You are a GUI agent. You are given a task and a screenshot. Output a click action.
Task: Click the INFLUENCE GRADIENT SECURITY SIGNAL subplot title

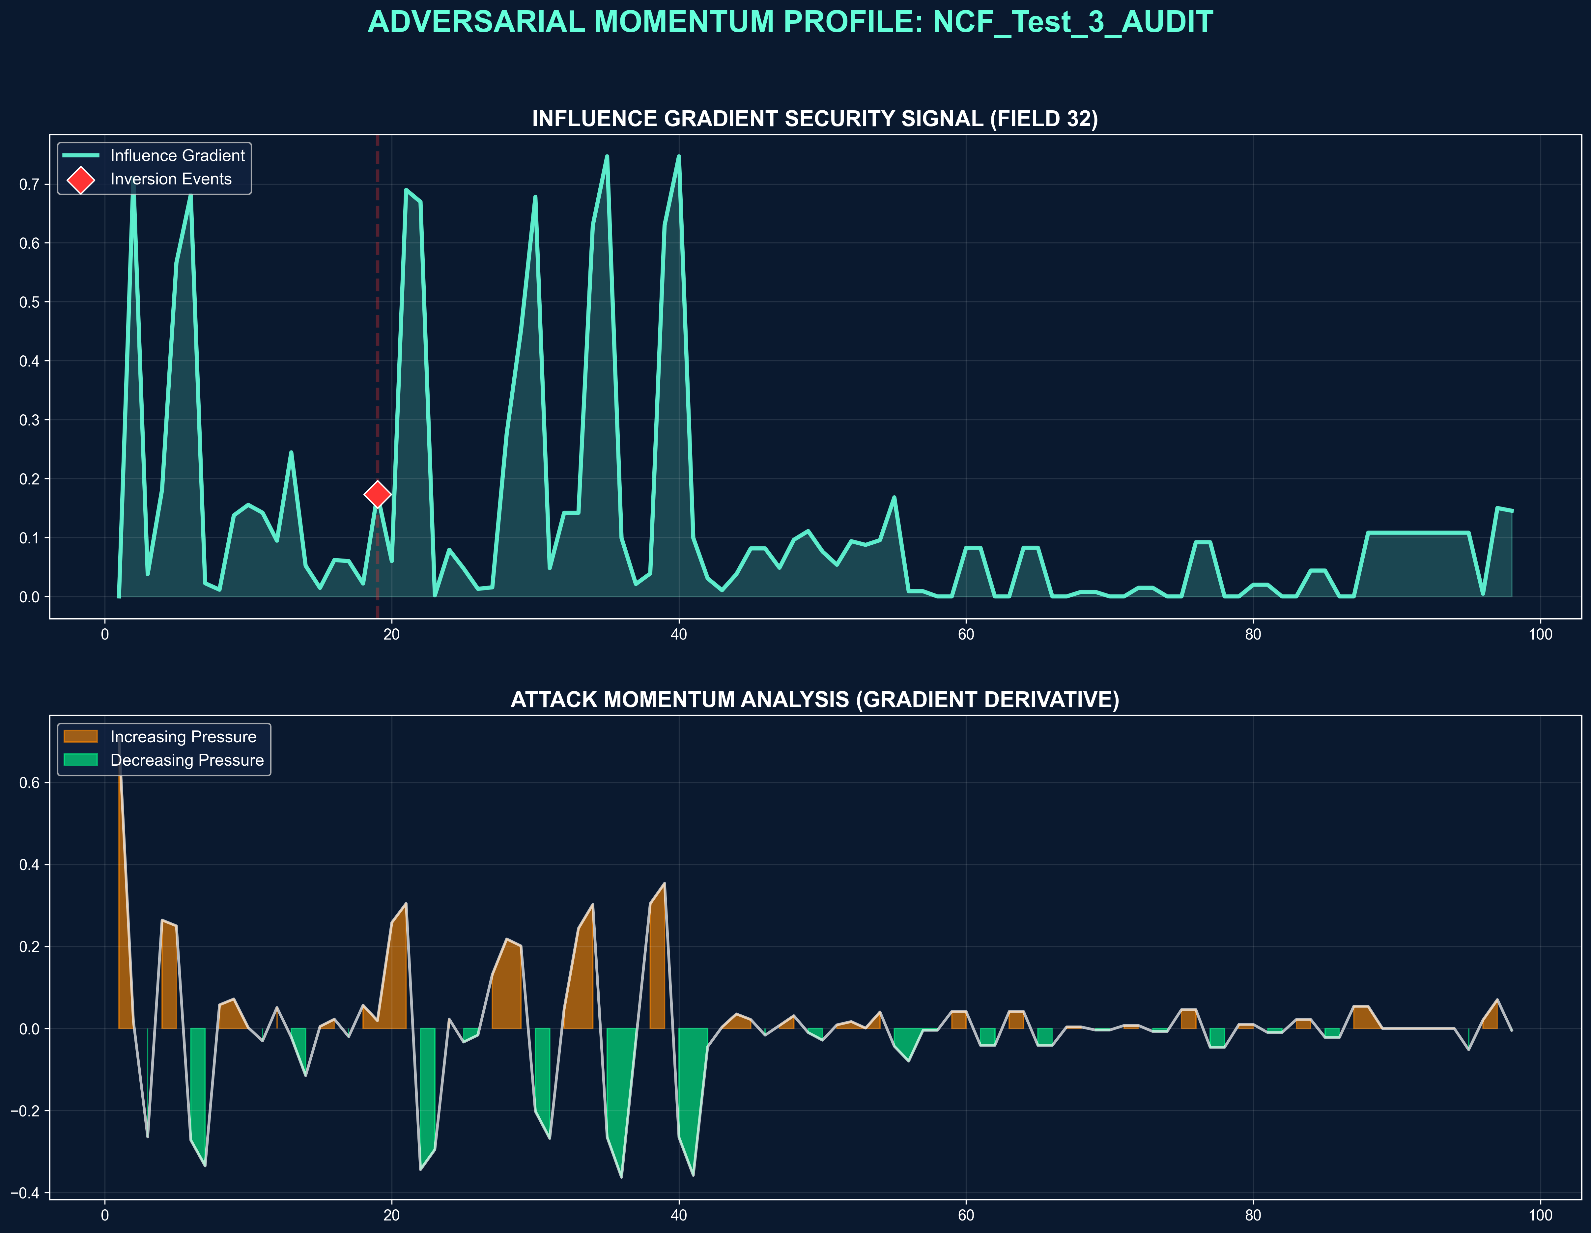point(814,119)
